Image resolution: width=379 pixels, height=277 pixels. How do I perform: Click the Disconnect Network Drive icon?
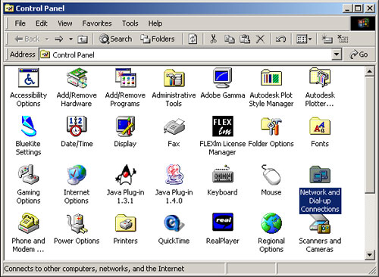click(x=343, y=39)
